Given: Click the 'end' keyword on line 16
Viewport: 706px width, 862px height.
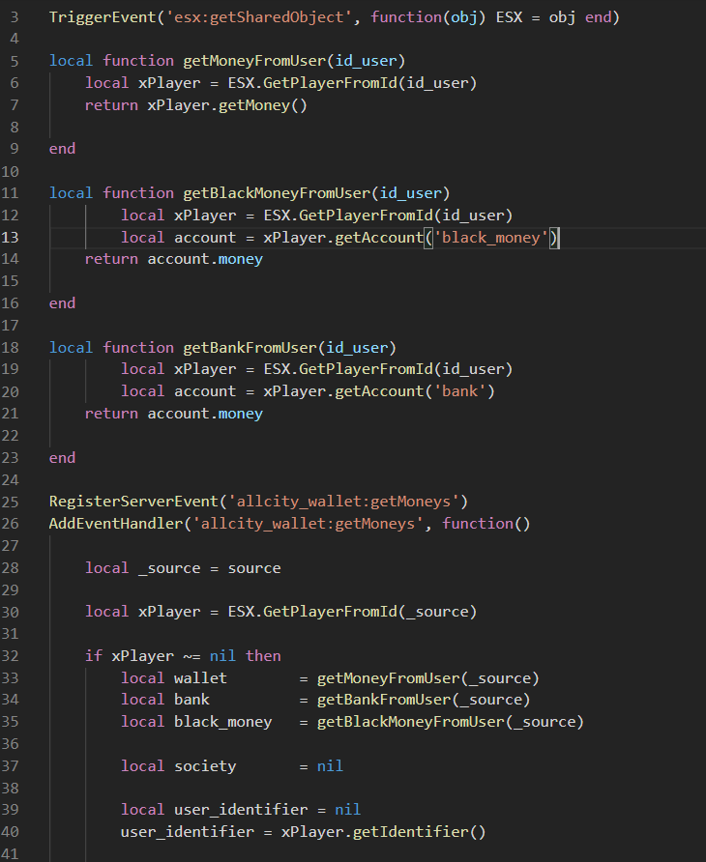Looking at the screenshot, I should coord(62,303).
